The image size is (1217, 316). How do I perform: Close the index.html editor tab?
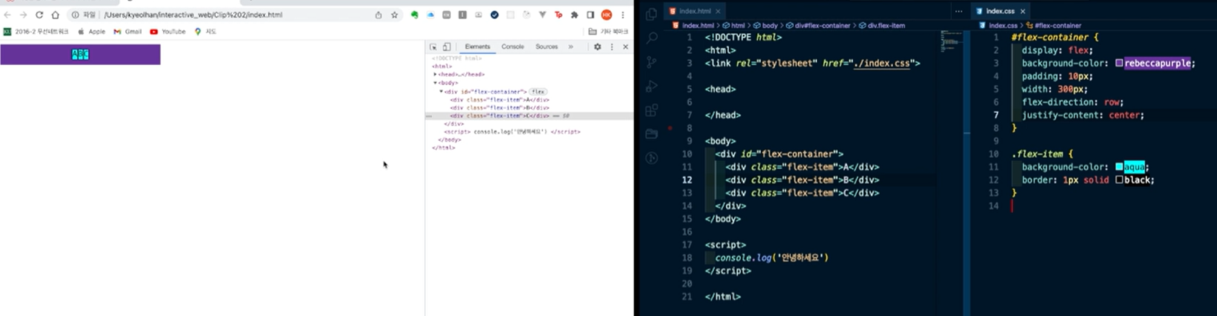[x=718, y=11]
